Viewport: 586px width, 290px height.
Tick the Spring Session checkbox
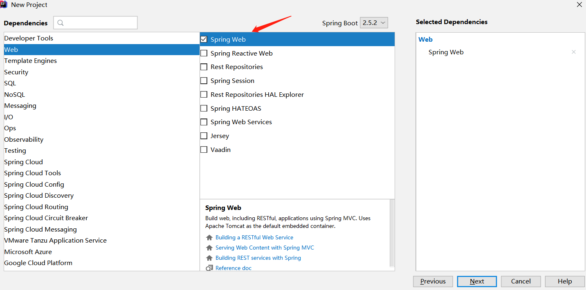tap(204, 80)
